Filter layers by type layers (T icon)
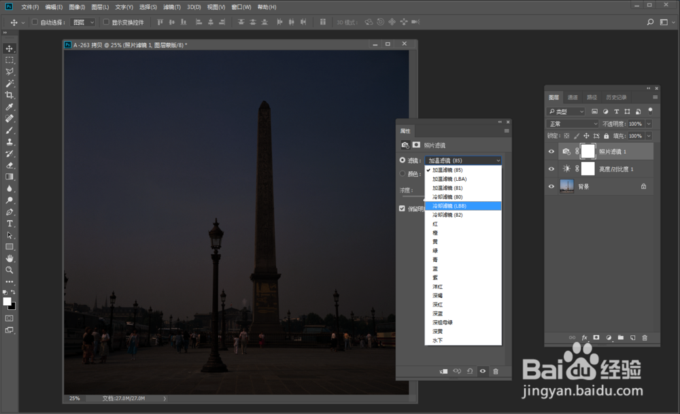This screenshot has width=680, height=414. coord(616,112)
